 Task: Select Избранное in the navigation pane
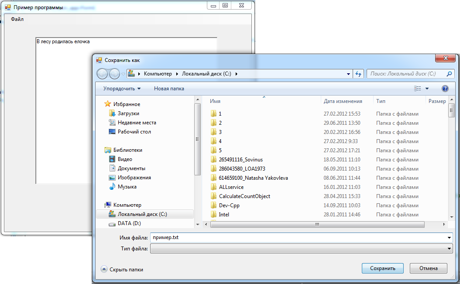click(122, 104)
